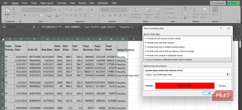Click Decrease Font Size icon
Image resolution: width=242 pixels, height=110 pixels.
click(60, 10)
